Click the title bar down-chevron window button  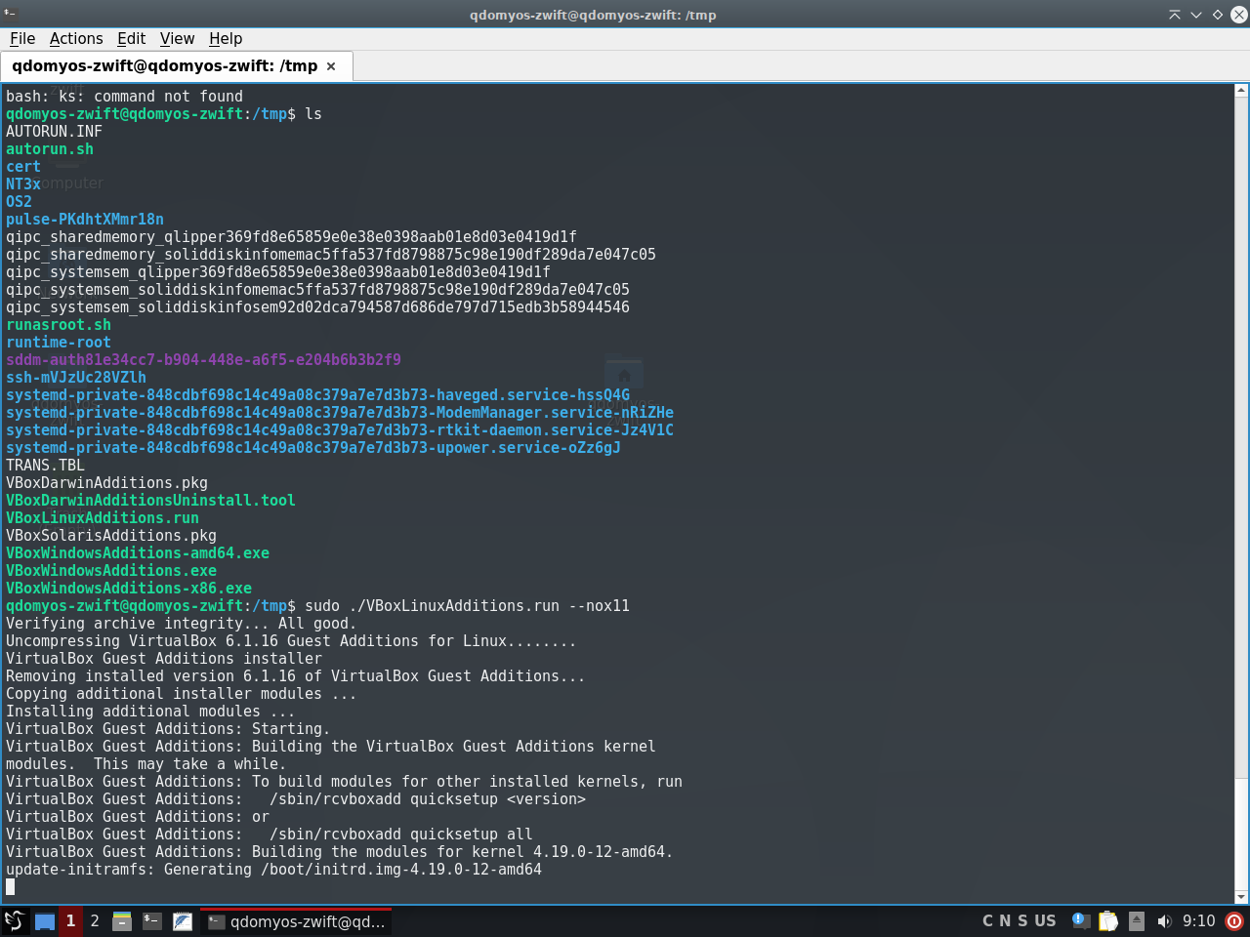tap(1196, 15)
